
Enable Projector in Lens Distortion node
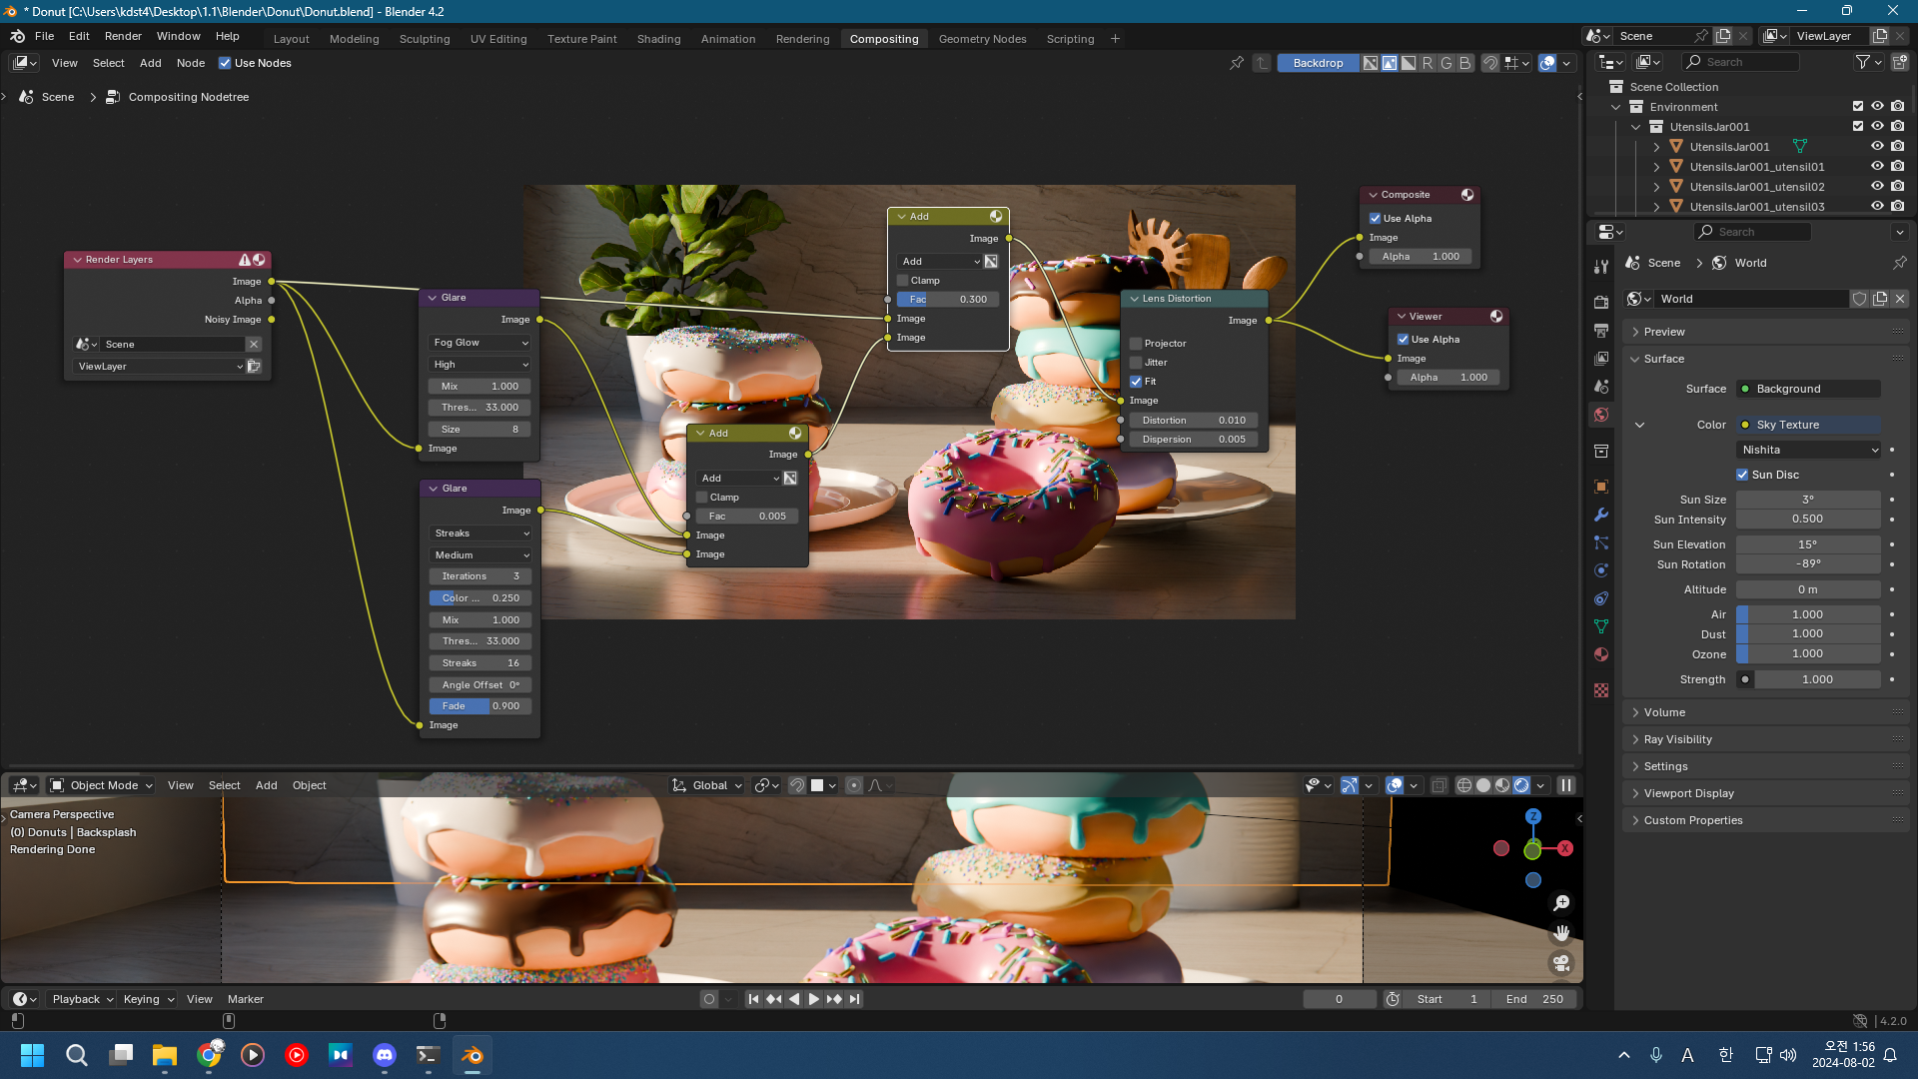(1136, 343)
